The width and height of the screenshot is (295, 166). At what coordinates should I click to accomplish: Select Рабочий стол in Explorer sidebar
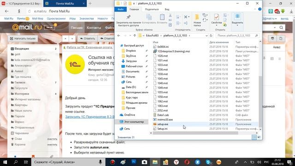134,66
